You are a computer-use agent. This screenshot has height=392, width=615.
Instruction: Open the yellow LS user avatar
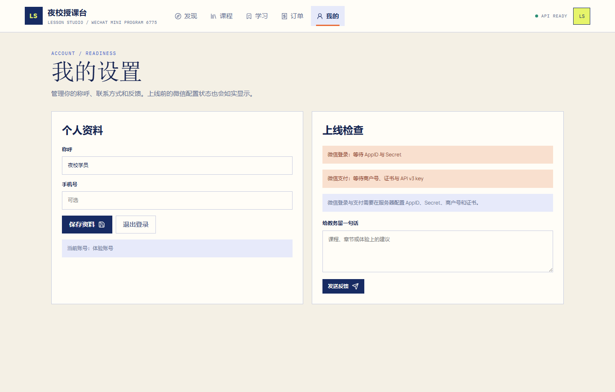[581, 16]
